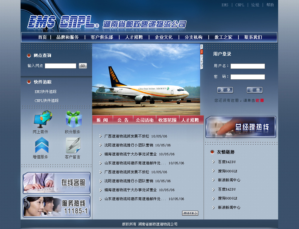Open the 论坛 forum link

255,5
